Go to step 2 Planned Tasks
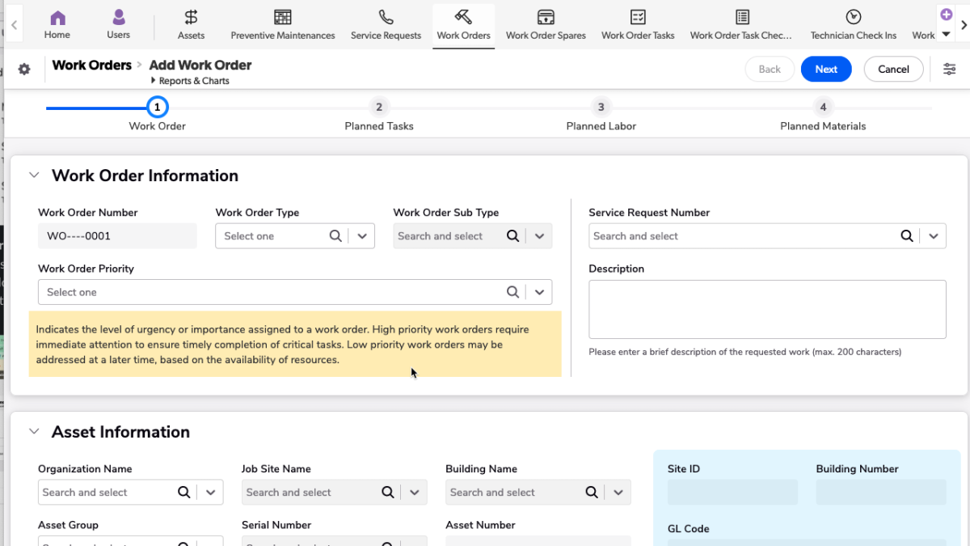970x546 pixels. [379, 108]
